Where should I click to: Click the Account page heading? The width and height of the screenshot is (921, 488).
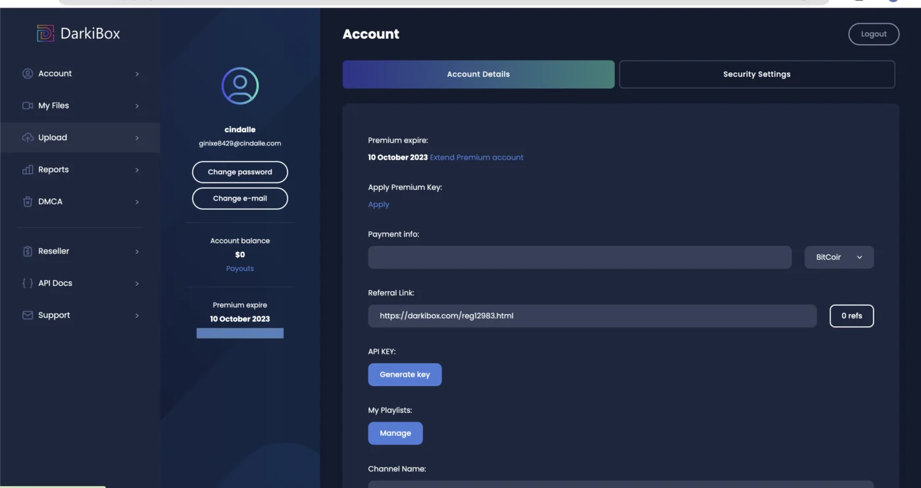click(x=371, y=34)
